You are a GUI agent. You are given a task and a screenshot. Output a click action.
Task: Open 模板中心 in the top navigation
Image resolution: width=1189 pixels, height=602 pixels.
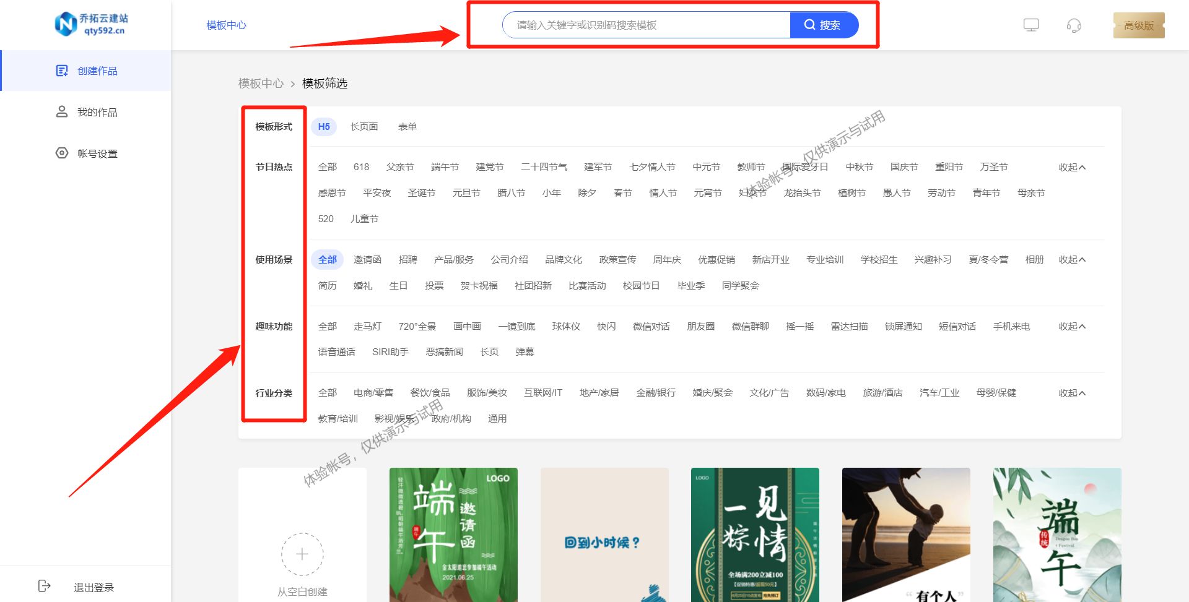coord(227,25)
